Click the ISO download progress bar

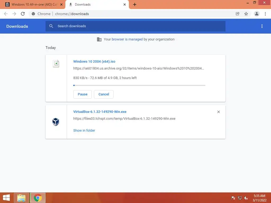[x=139, y=85]
